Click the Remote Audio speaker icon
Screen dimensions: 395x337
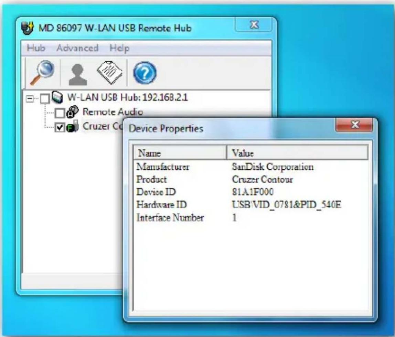[73, 112]
